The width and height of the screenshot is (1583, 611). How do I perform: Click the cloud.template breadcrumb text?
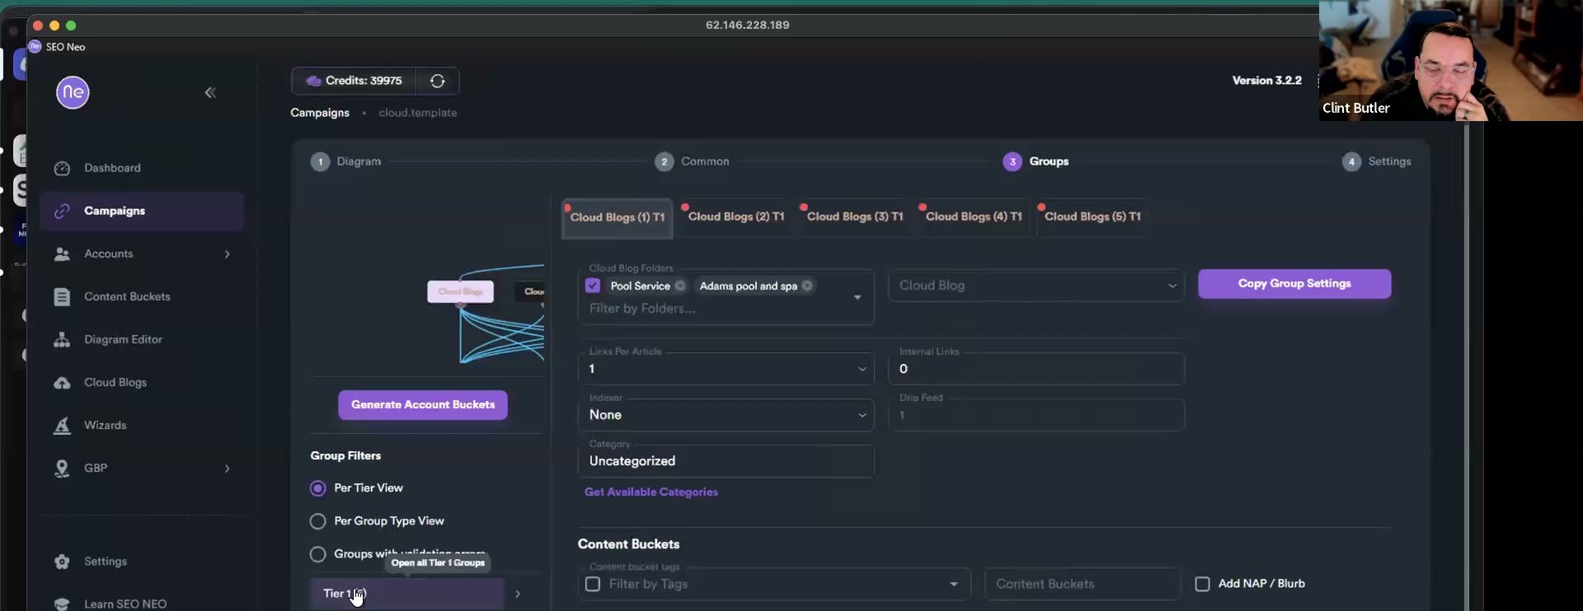(x=417, y=113)
